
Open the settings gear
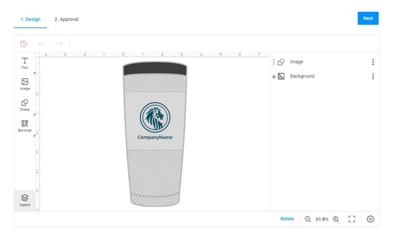click(x=371, y=219)
